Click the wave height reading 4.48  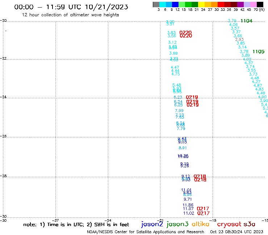tap(255, 78)
